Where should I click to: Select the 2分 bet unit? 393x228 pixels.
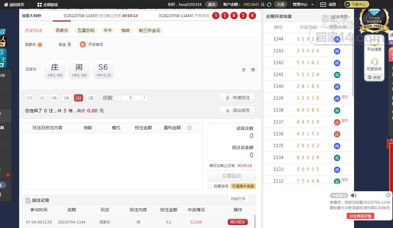(78, 98)
